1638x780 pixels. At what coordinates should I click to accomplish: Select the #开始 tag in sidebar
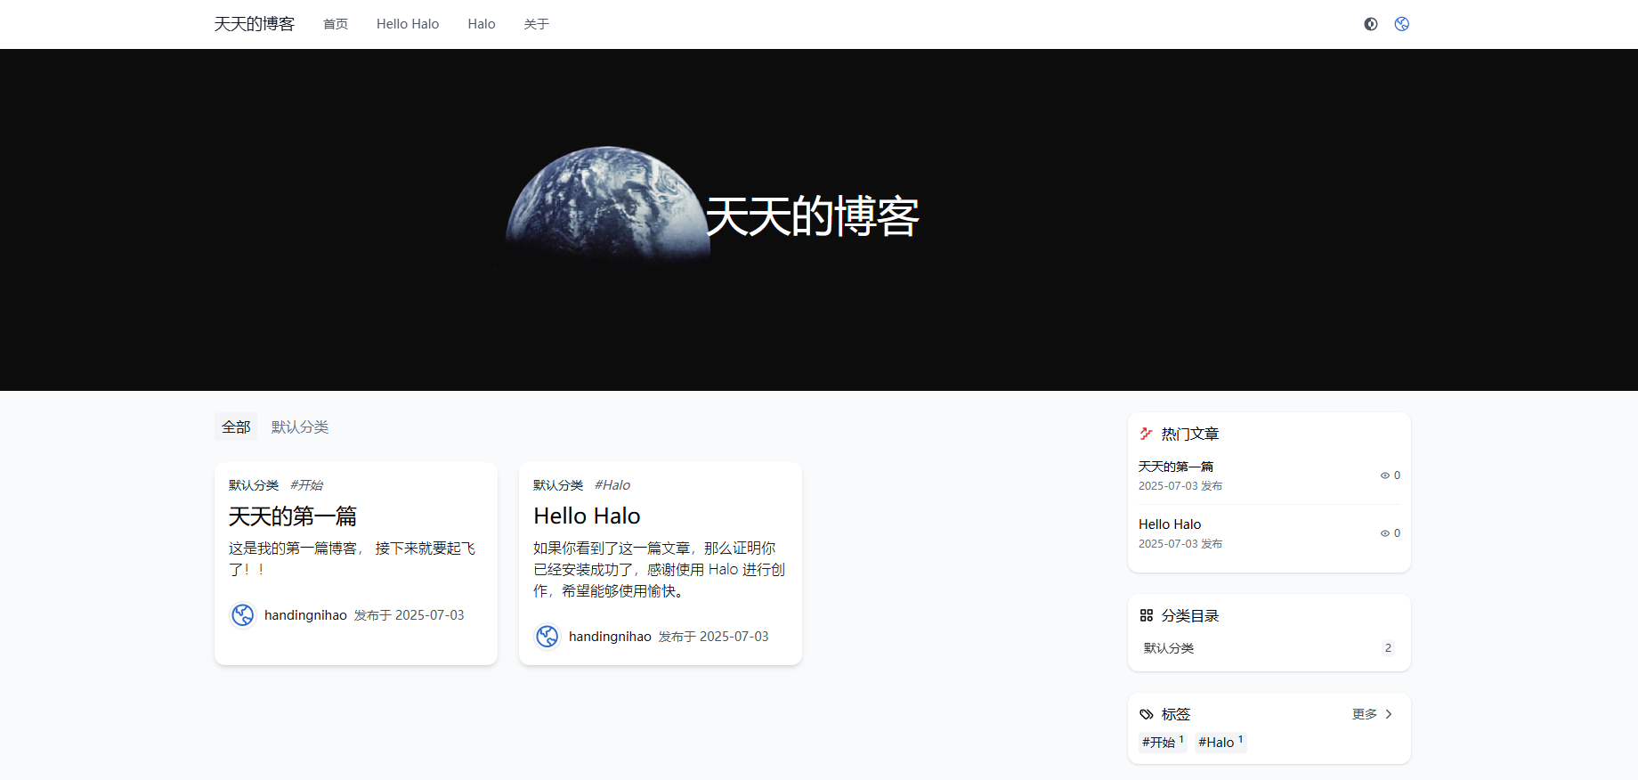pyautogui.click(x=1163, y=742)
